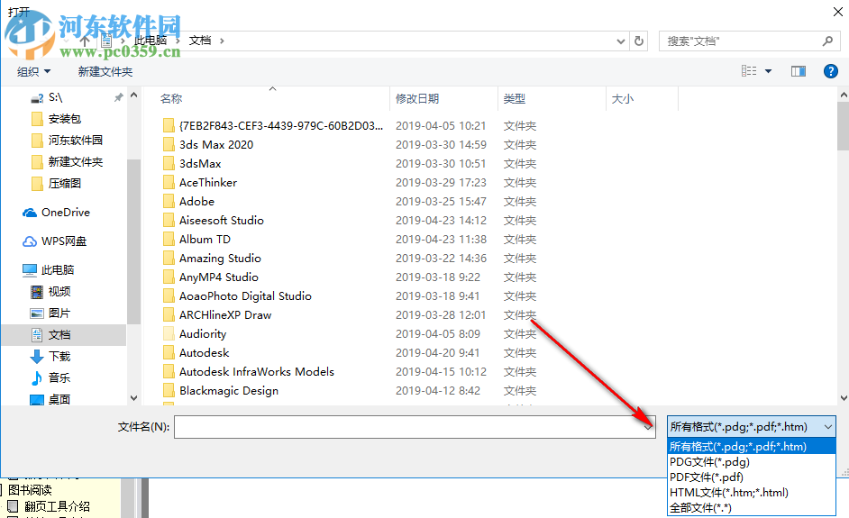Viewport: 849px width, 518px height.
Task: Expand the file name history dropdown
Action: (x=648, y=427)
